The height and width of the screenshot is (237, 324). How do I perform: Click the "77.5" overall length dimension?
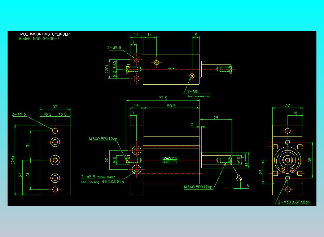pyautogui.click(x=163, y=98)
